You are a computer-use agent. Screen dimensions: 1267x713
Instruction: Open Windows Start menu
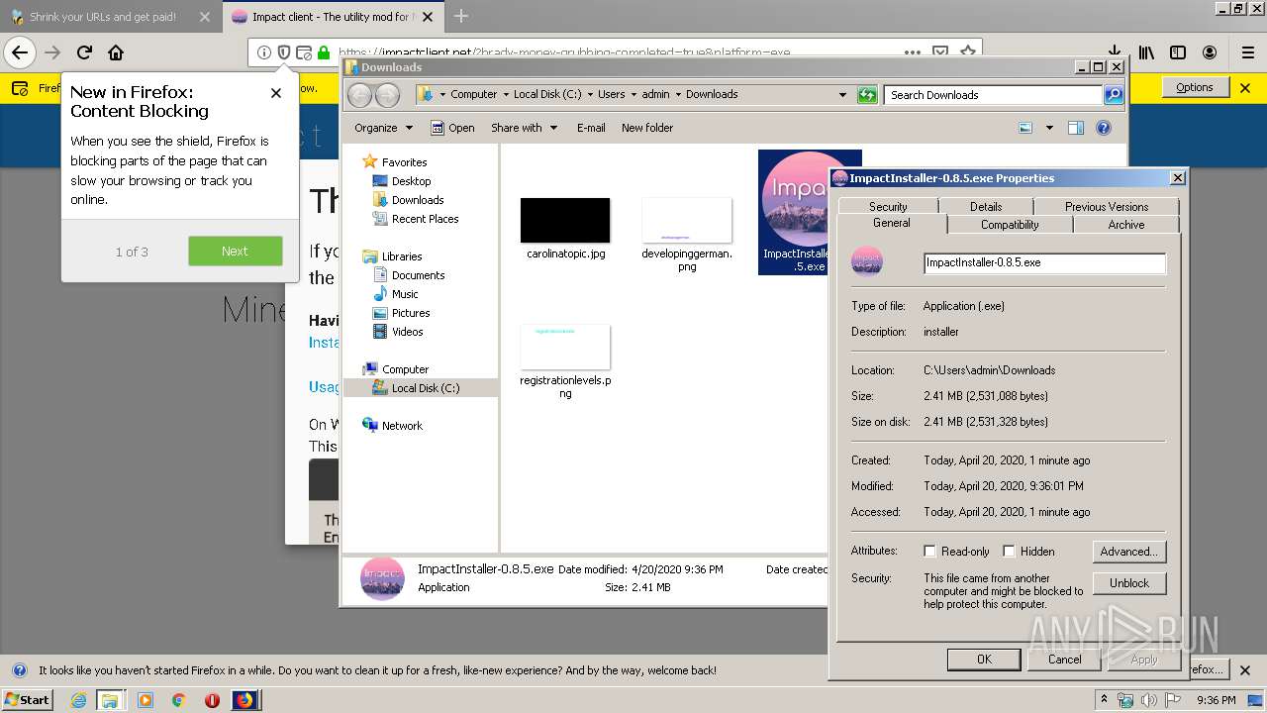(x=28, y=699)
